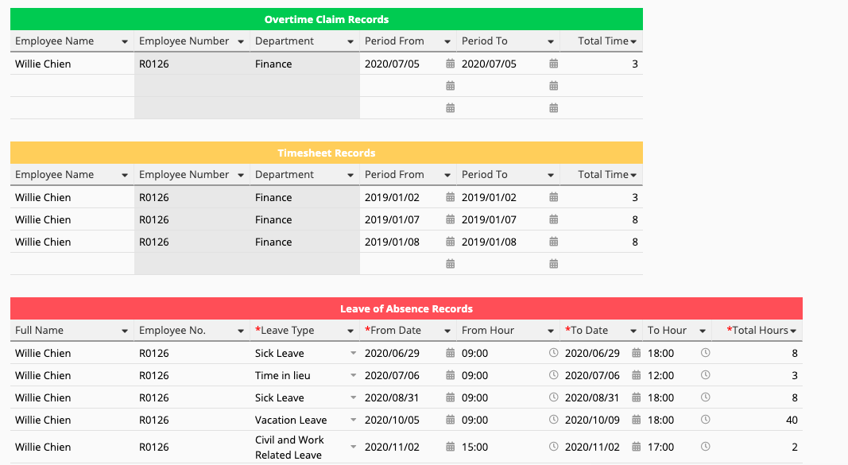Open clock picker for 17:00 To Hour
The width and height of the screenshot is (848, 465).
click(x=705, y=447)
